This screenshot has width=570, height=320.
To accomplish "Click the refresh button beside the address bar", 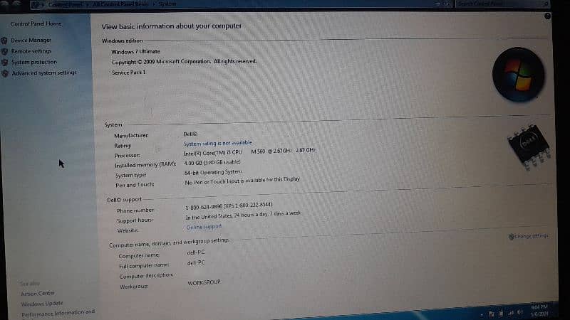I will pos(447,4).
